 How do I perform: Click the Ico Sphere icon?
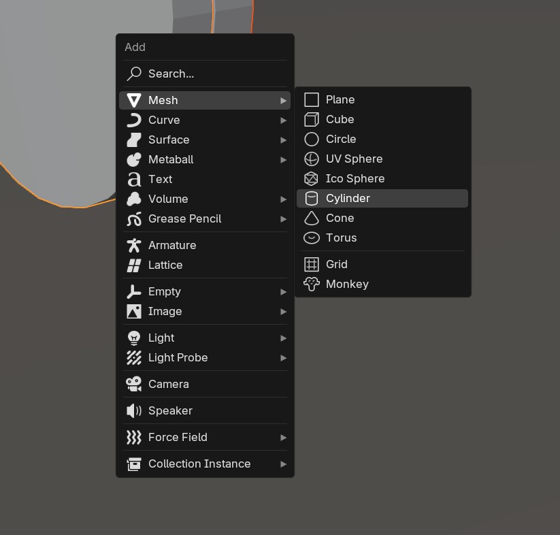tap(312, 178)
